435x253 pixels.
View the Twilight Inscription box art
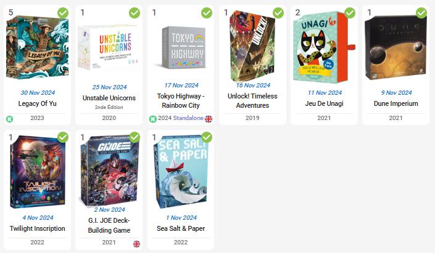tap(38, 172)
